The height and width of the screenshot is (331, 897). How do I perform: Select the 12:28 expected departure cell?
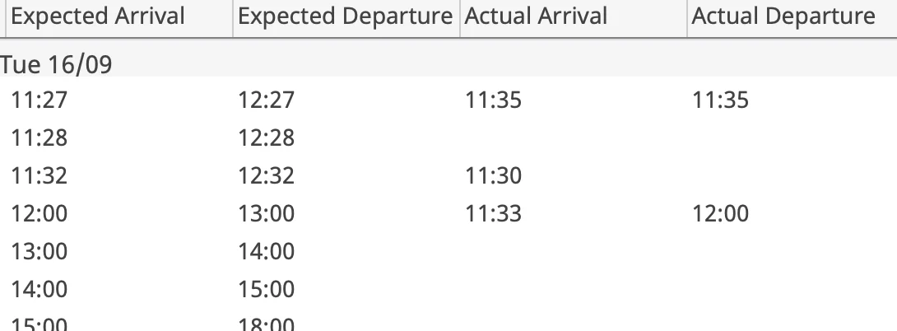(x=266, y=138)
